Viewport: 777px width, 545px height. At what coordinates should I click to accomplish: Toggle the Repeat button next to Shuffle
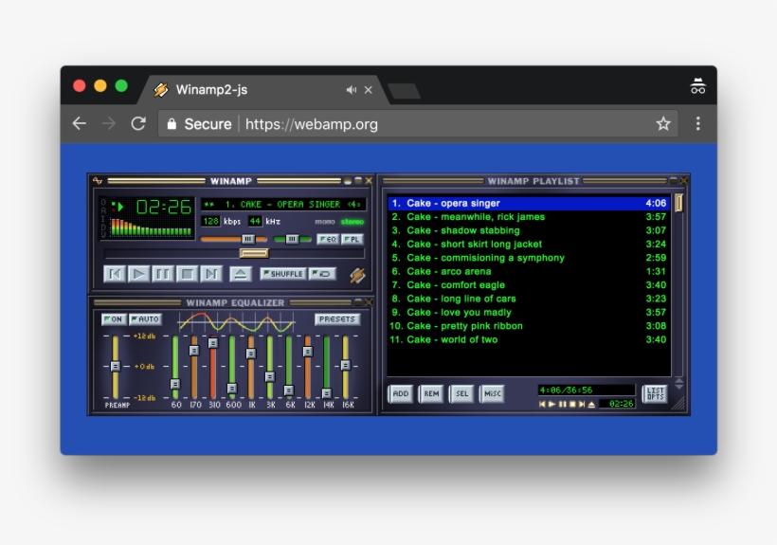coord(322,274)
